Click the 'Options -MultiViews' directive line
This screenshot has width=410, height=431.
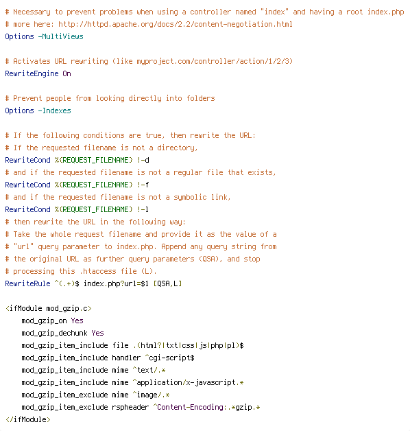tap(44, 36)
